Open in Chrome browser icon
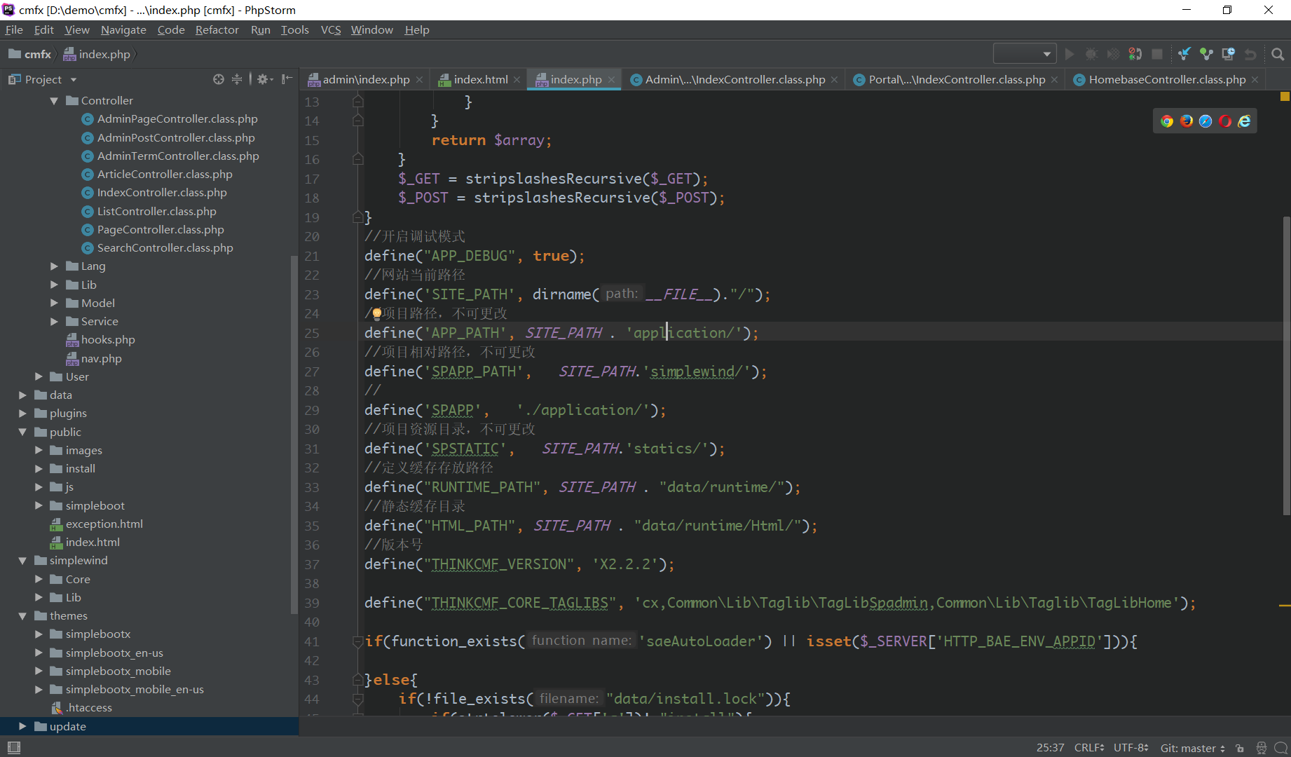The width and height of the screenshot is (1291, 757). (1167, 121)
